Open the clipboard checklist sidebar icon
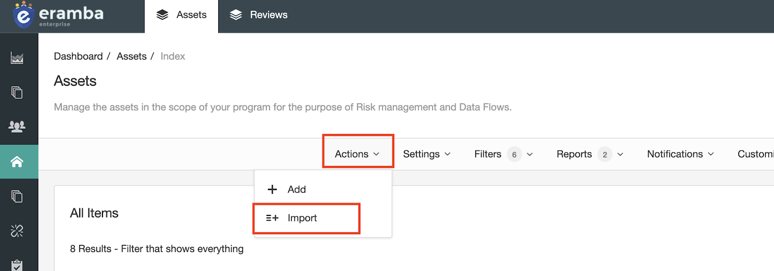Viewport: 774px width, 271px height. click(17, 265)
